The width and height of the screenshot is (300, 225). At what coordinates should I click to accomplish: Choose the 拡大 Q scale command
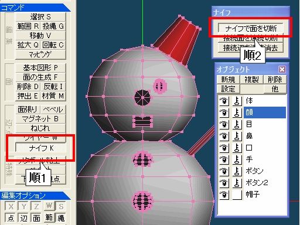click(x=28, y=45)
